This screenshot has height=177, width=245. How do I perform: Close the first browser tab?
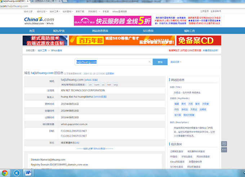tap(28, 1)
